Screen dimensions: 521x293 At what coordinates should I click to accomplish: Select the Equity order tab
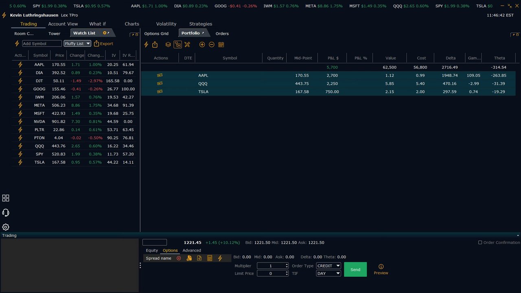(152, 250)
